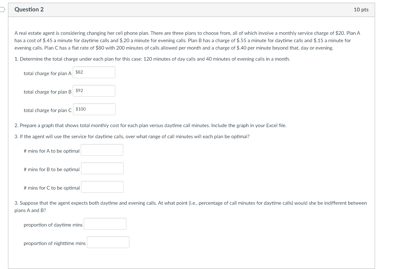Click the mins for A to be optimal field
Viewport: 408px width, 269px height.
[x=102, y=150]
